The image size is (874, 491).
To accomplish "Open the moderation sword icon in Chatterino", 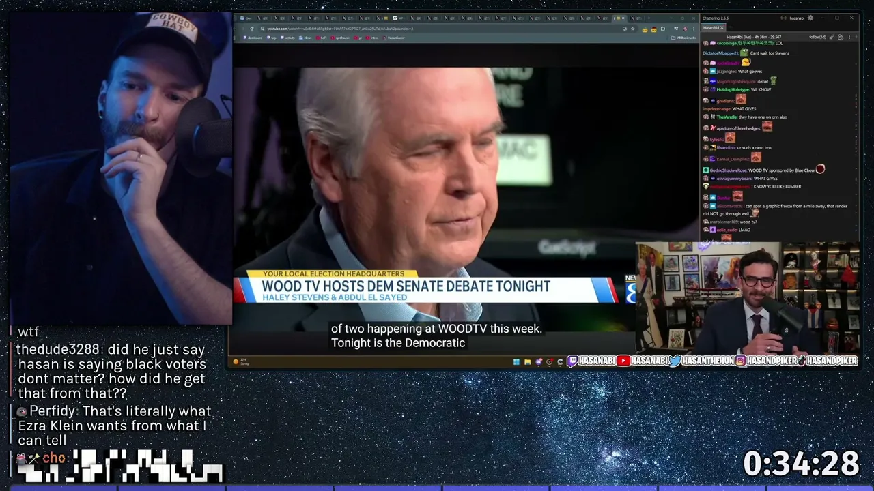I will coord(830,37).
